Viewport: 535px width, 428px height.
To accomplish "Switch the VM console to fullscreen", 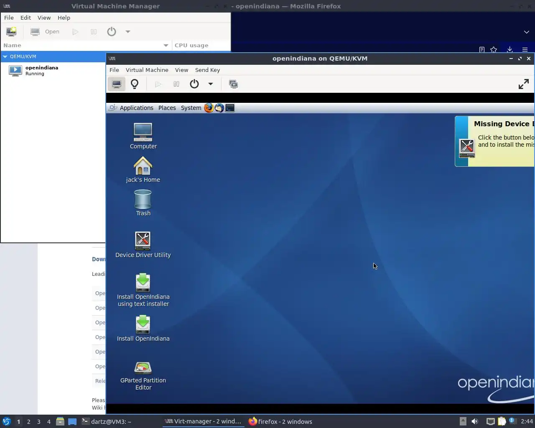I will coord(524,84).
